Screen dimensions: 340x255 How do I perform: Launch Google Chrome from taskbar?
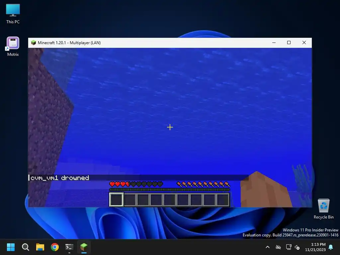[x=55, y=247]
